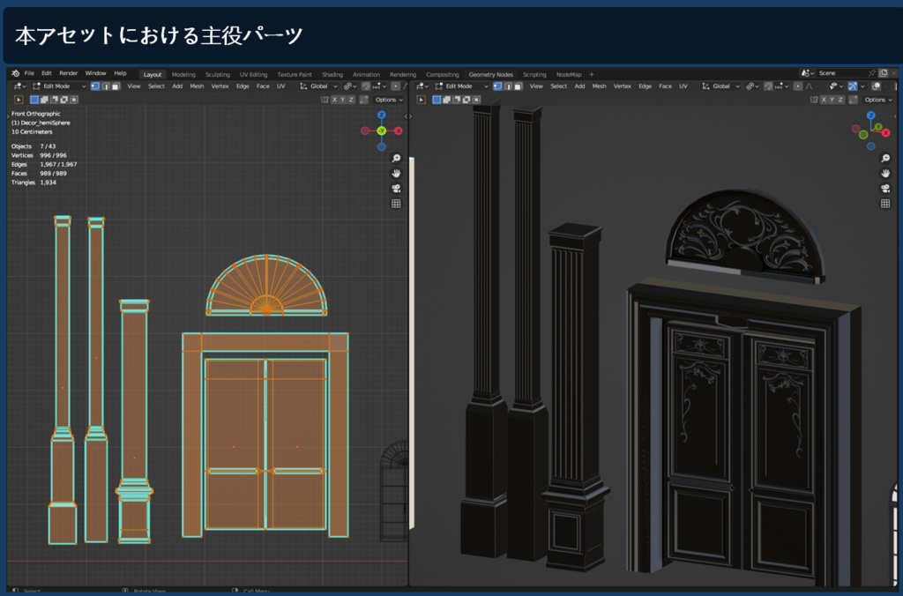Open the File menu
903x596 pixels.
(29, 74)
